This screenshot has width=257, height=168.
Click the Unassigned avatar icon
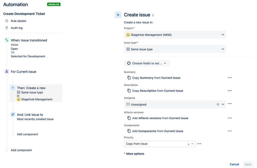point(128,104)
